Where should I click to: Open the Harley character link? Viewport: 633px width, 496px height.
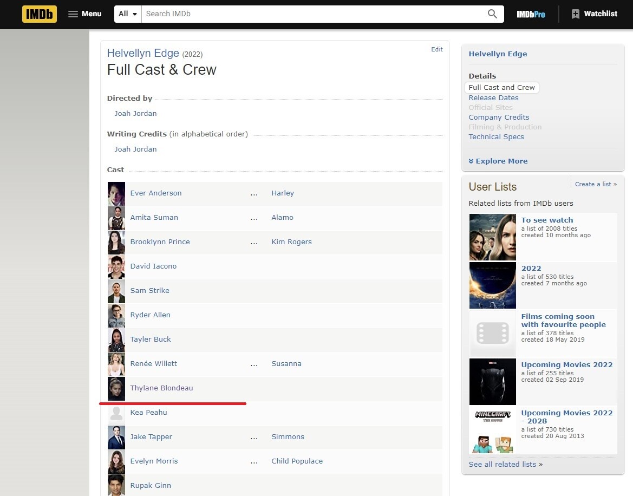coord(283,193)
